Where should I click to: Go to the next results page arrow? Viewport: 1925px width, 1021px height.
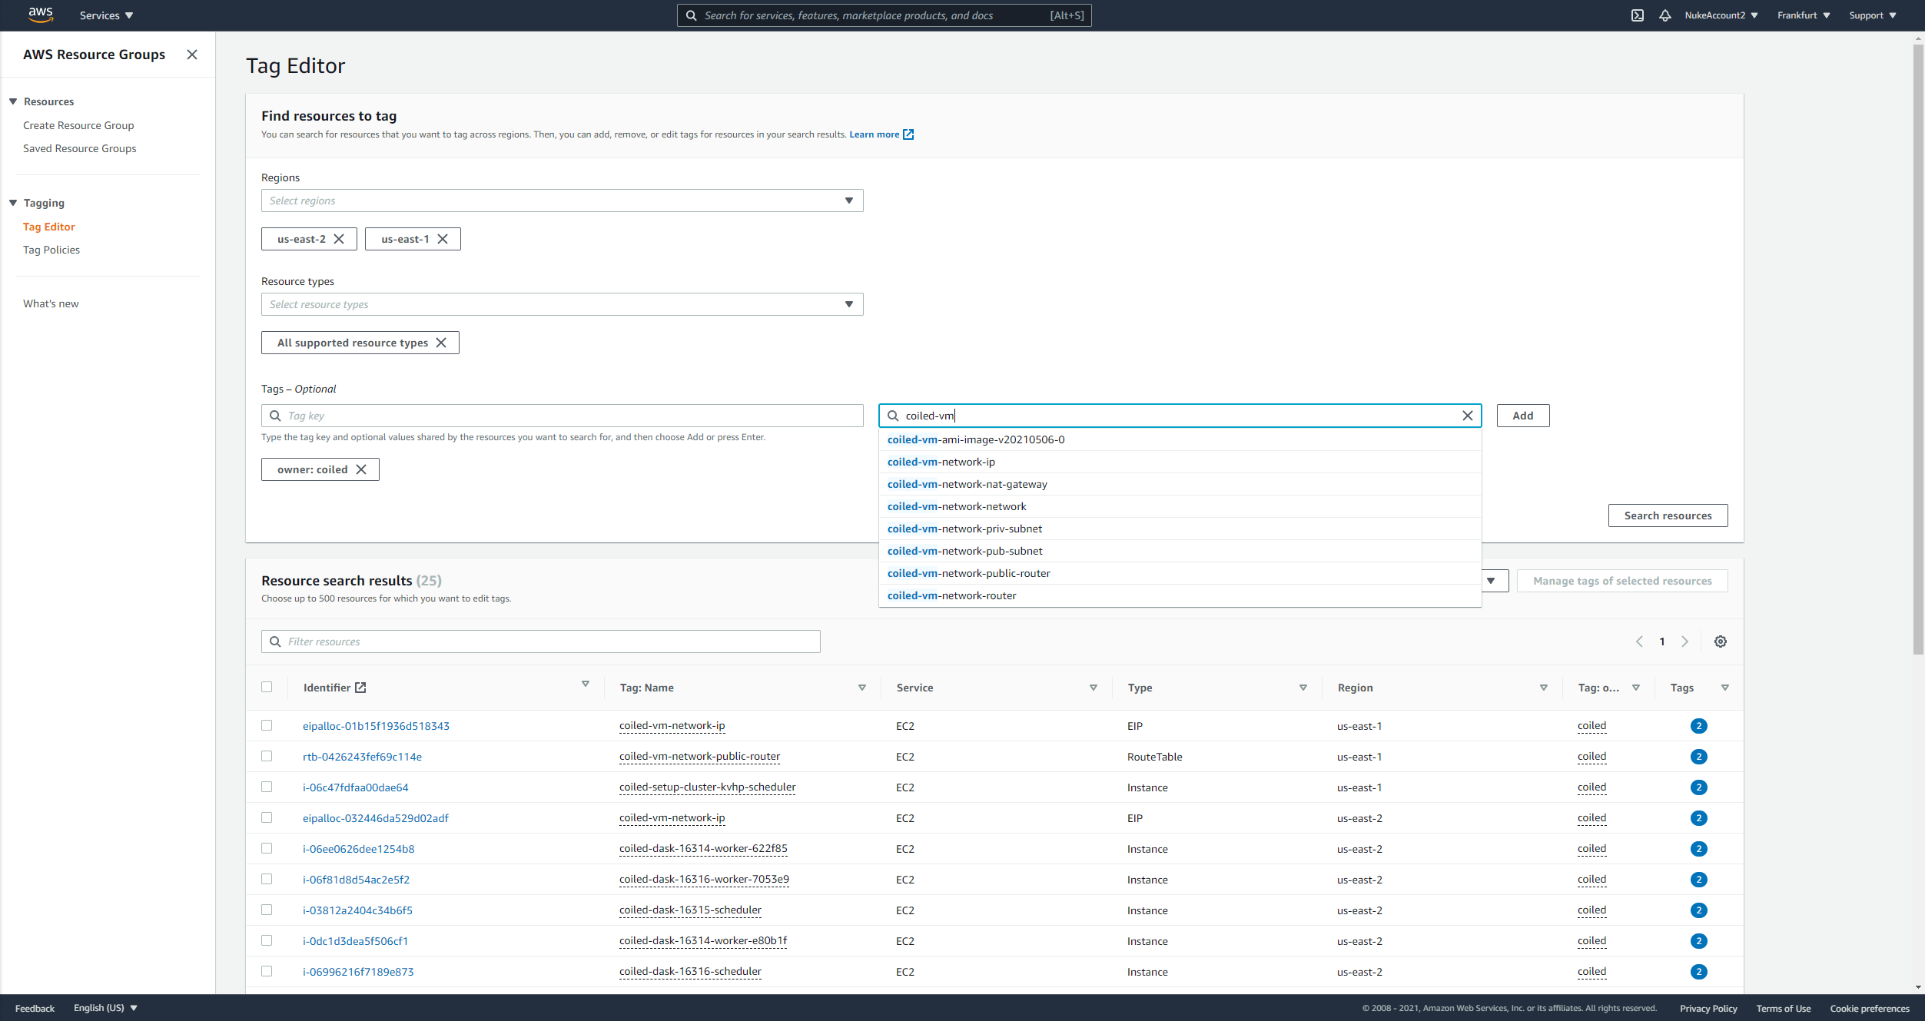tap(1684, 641)
